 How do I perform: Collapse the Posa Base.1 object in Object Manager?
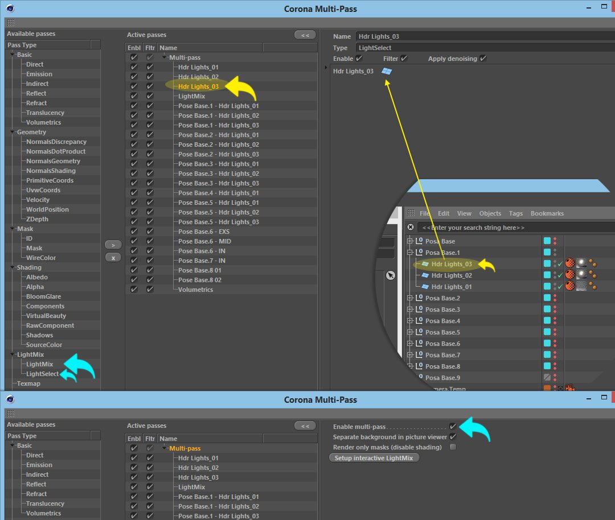[x=410, y=253]
